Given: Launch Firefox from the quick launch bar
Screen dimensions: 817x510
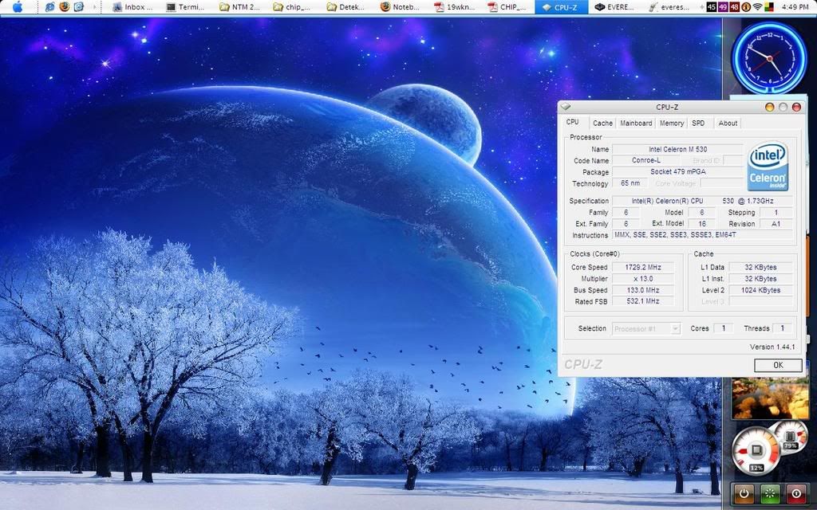Looking at the screenshot, I should pyautogui.click(x=65, y=7).
